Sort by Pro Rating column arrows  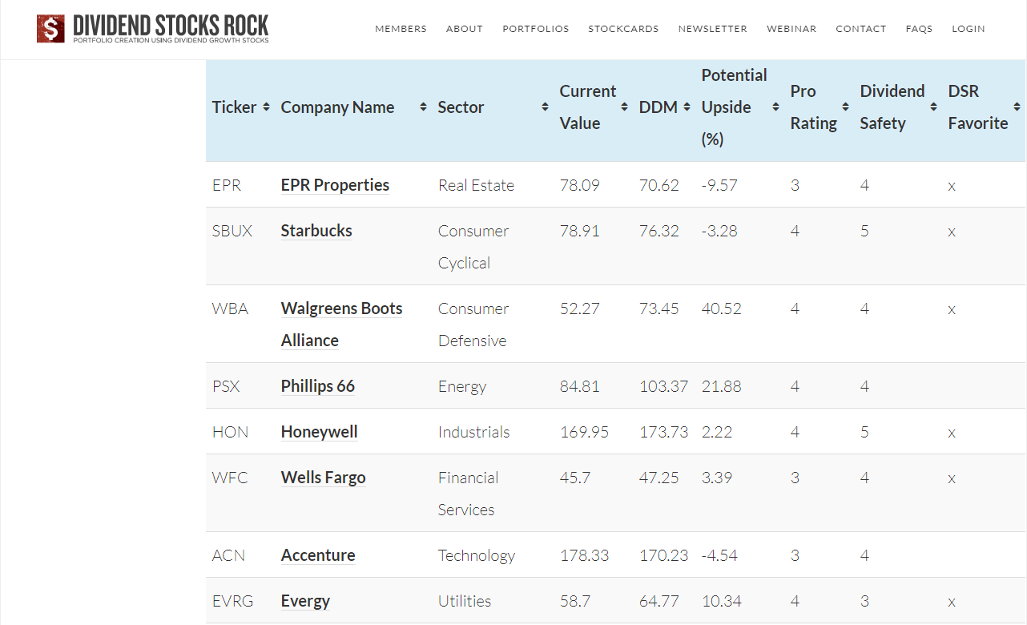[845, 107]
